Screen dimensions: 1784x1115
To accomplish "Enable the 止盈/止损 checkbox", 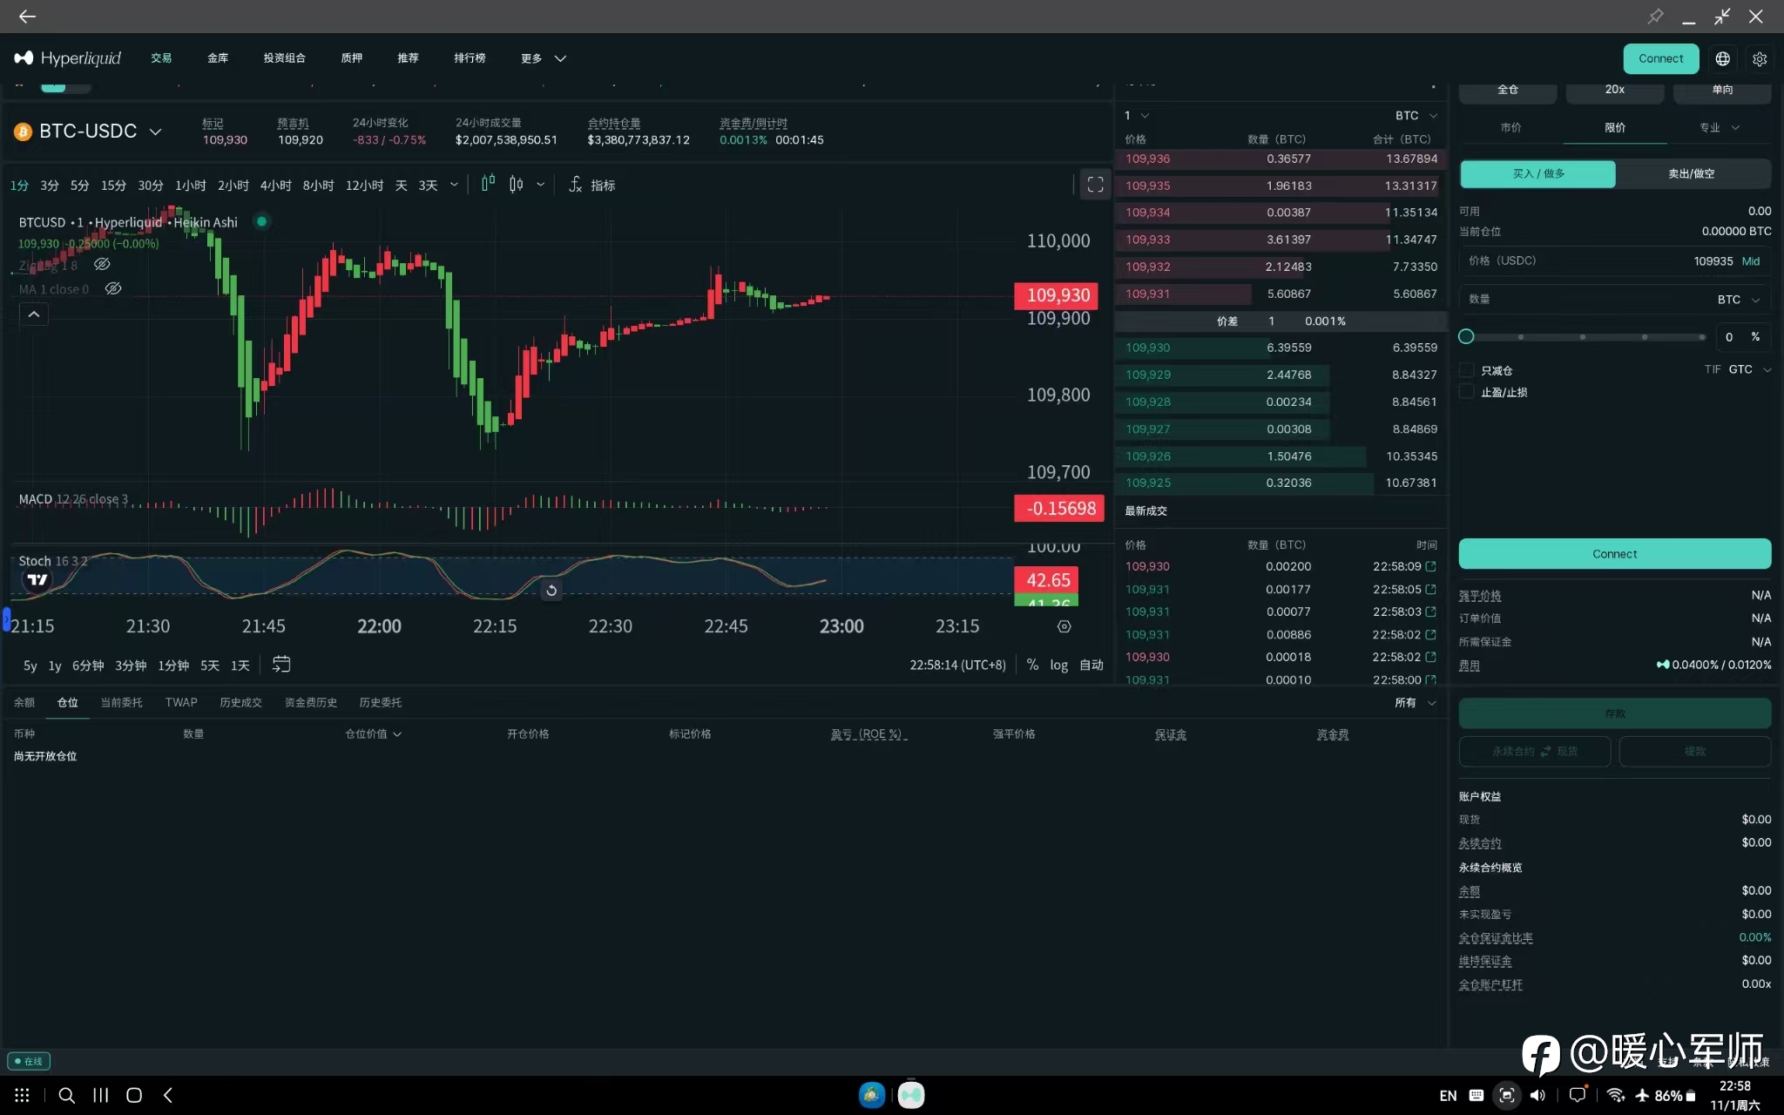I will pyautogui.click(x=1467, y=392).
